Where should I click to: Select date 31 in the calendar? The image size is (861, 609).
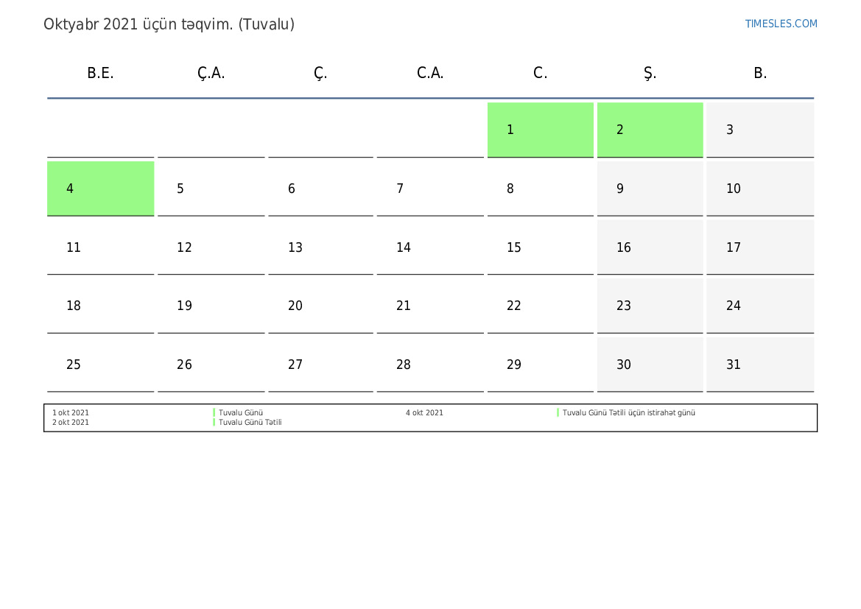click(x=759, y=365)
